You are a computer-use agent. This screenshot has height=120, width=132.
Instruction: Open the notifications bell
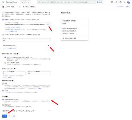pos(116,2)
